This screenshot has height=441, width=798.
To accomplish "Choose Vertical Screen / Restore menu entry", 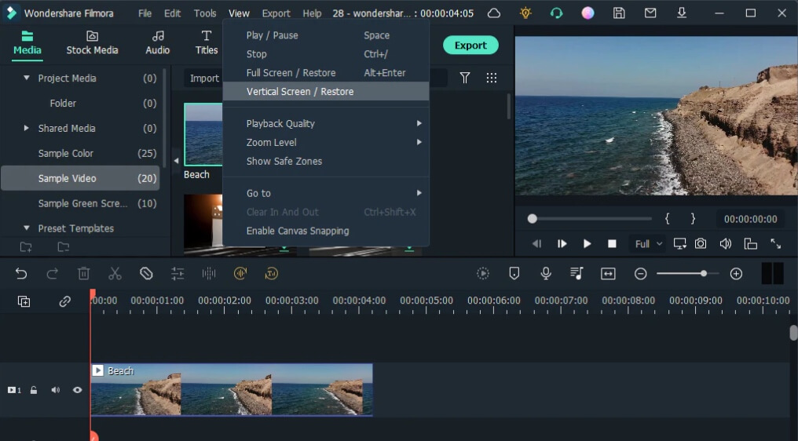I will pos(326,92).
